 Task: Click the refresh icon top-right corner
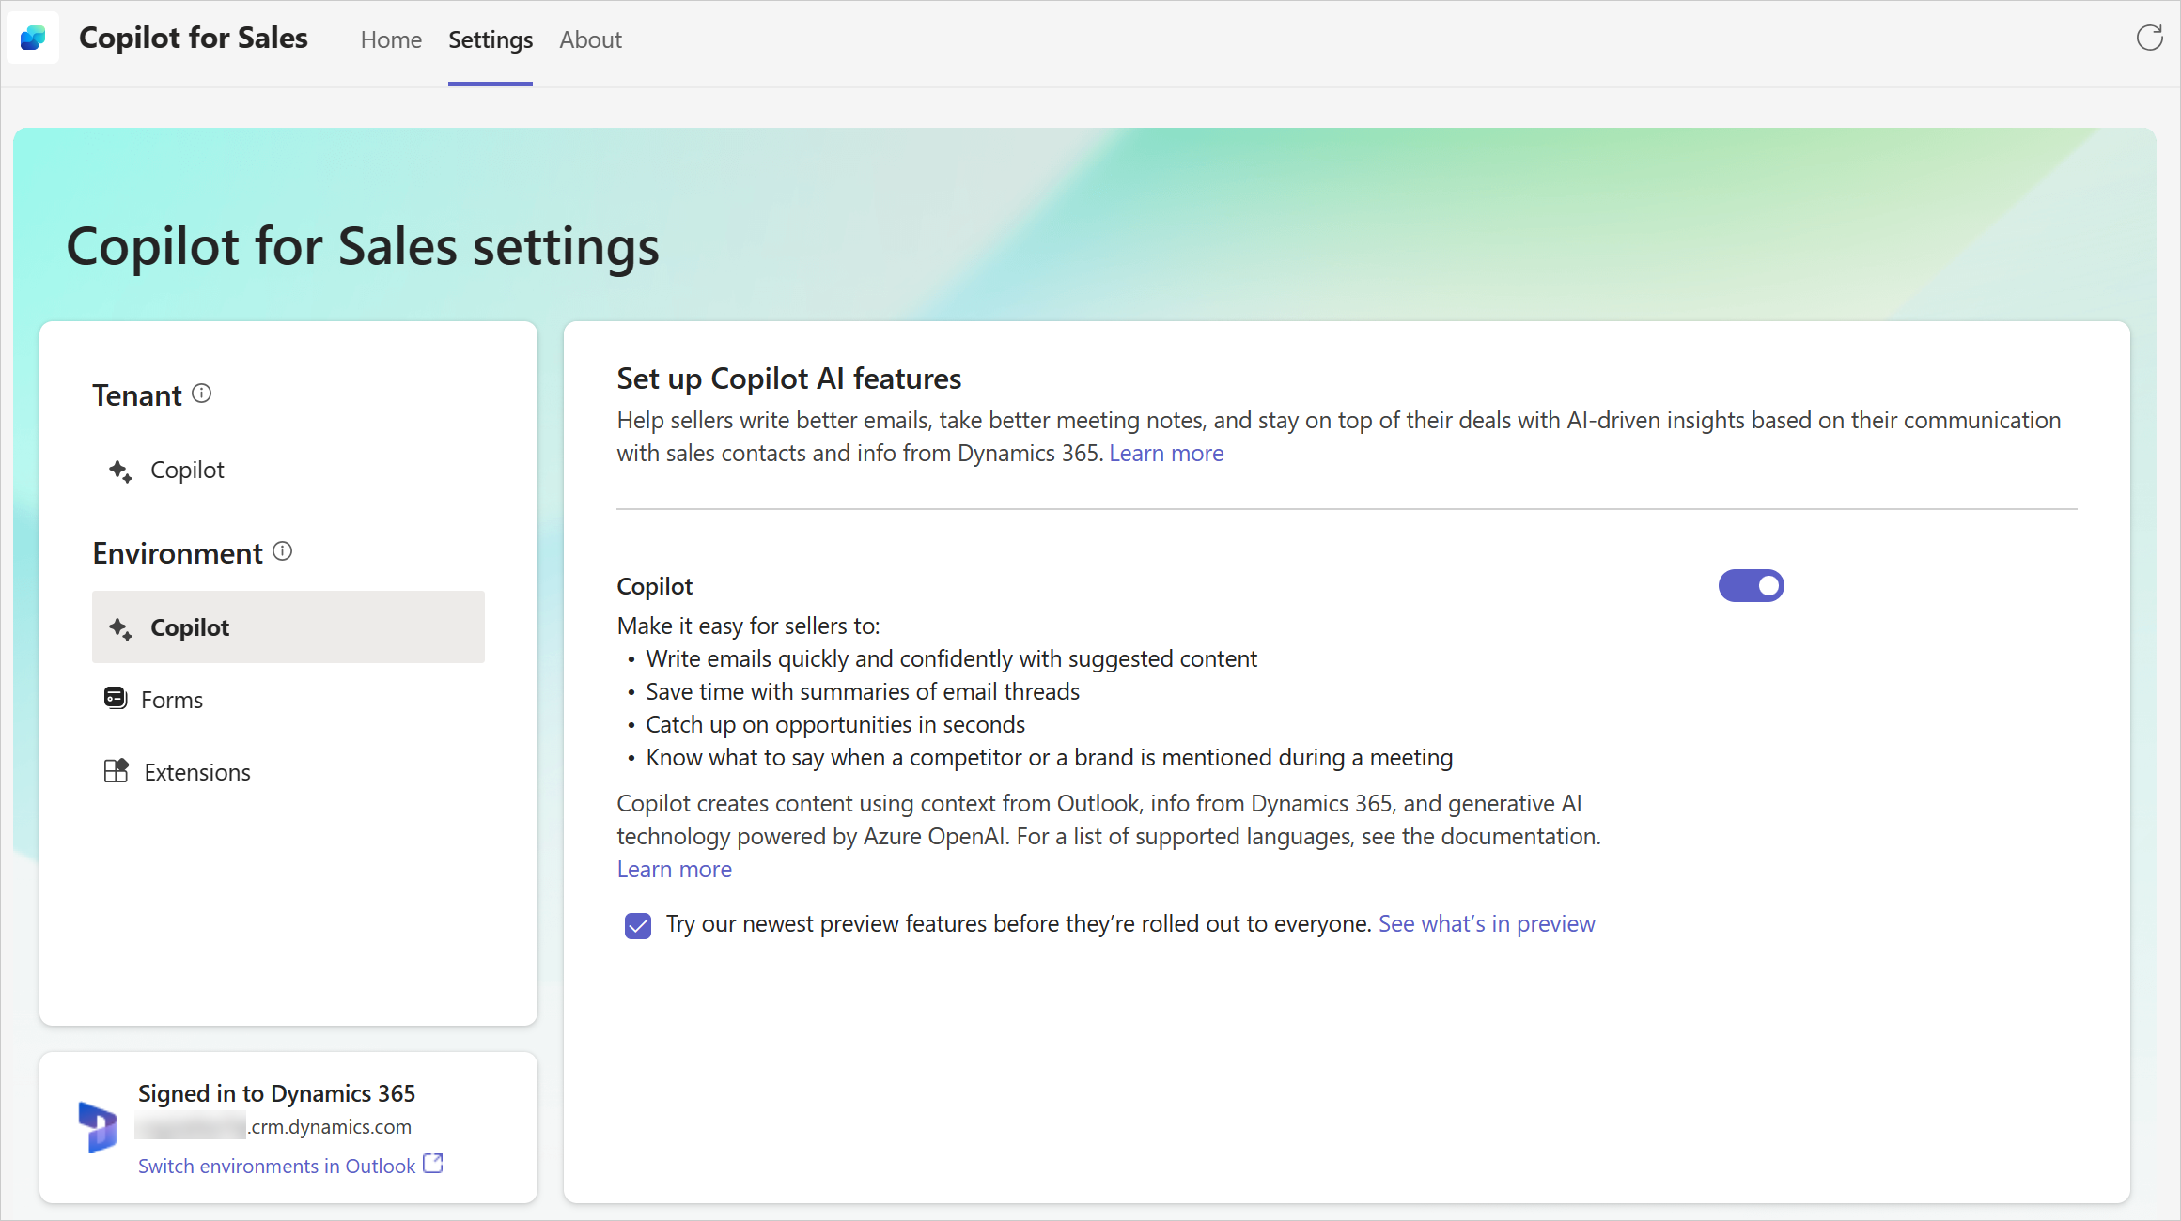click(x=2150, y=38)
